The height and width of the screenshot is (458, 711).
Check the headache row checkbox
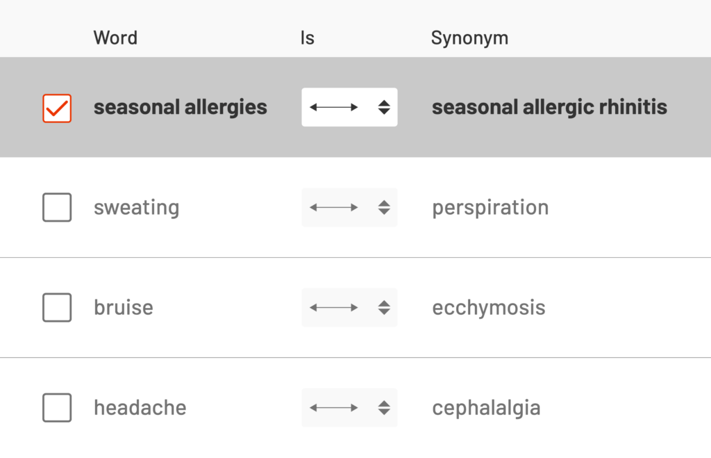tap(57, 407)
